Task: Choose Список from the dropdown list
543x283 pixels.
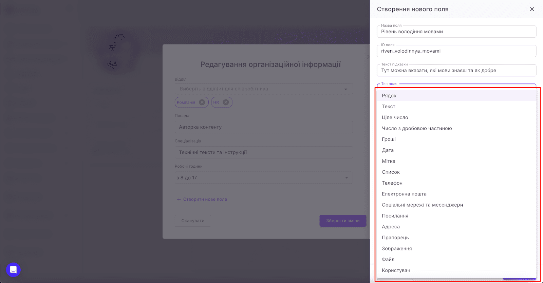Action: [x=391, y=172]
